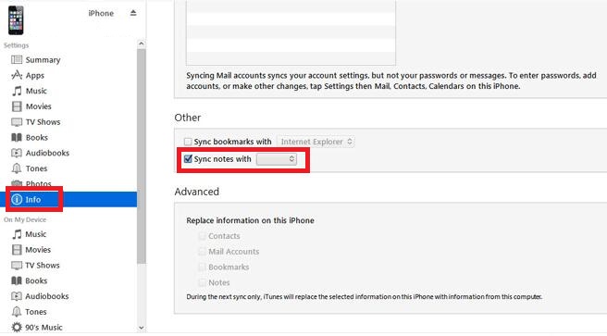This screenshot has height=336, width=607.
Task: Eject the iPhone with eject icon
Action: [x=133, y=13]
